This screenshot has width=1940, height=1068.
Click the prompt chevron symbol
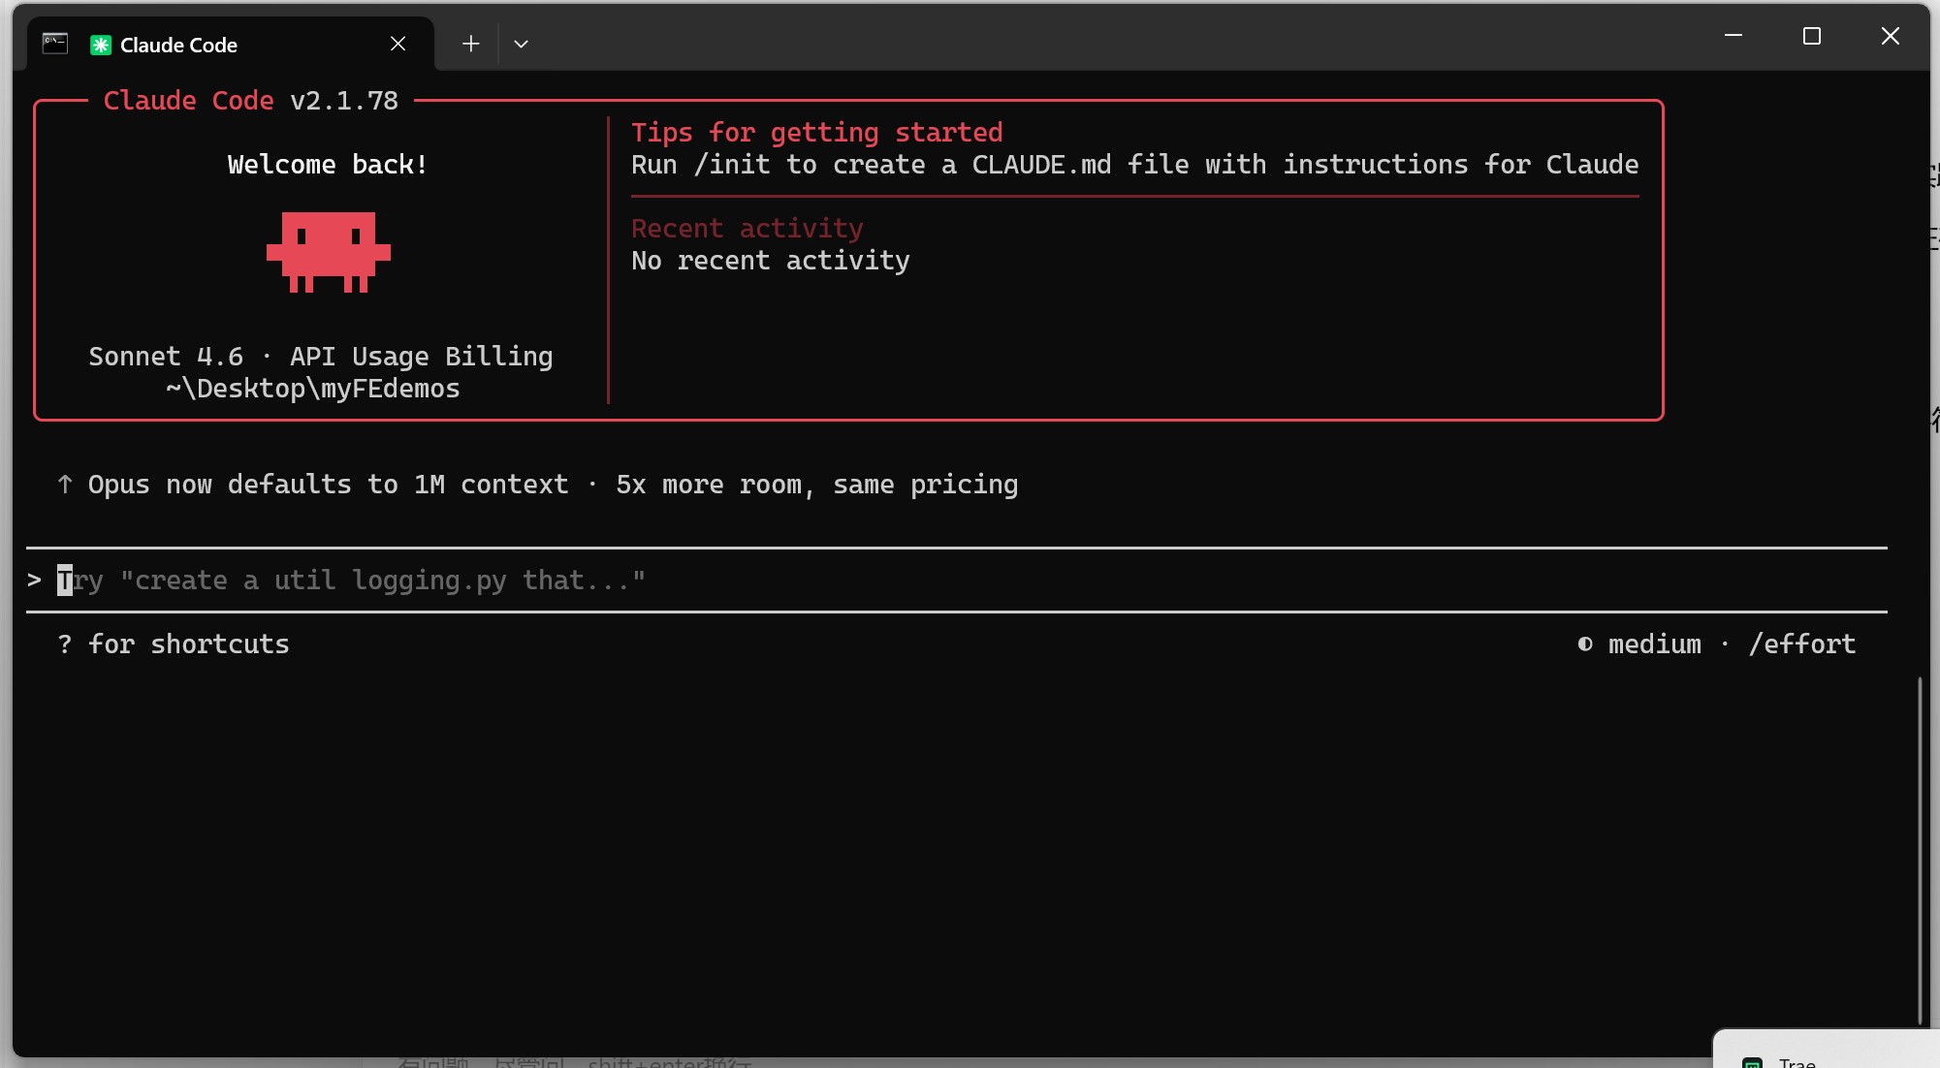click(x=35, y=581)
